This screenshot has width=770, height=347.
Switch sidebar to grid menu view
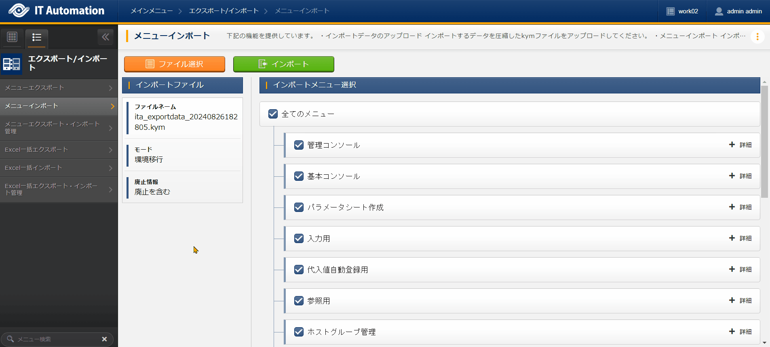tap(12, 37)
